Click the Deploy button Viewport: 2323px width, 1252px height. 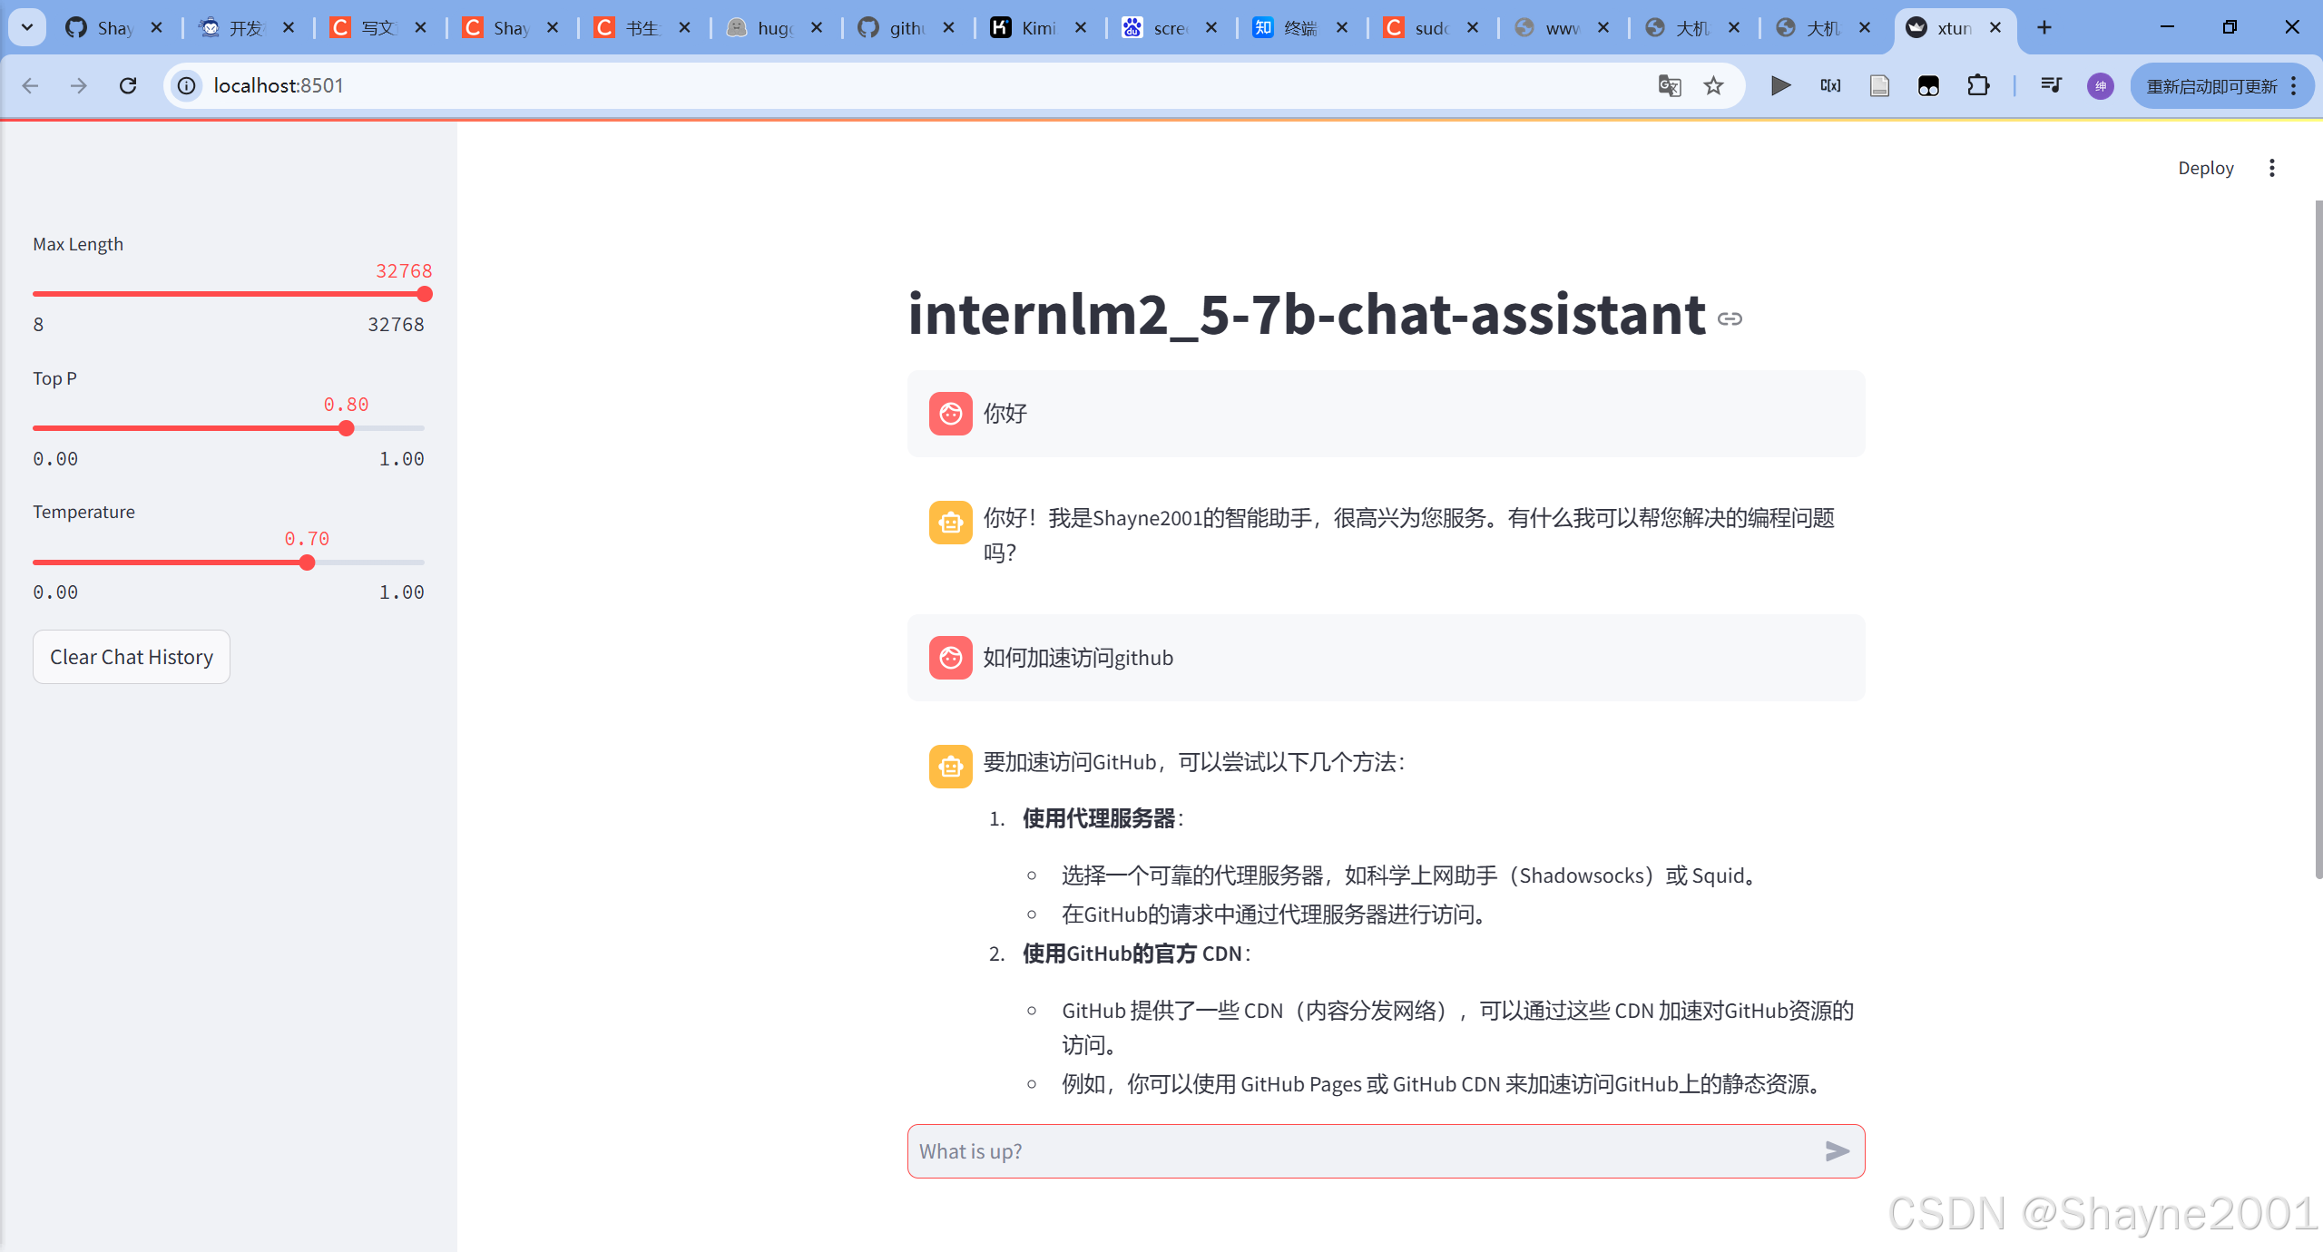tap(2206, 168)
